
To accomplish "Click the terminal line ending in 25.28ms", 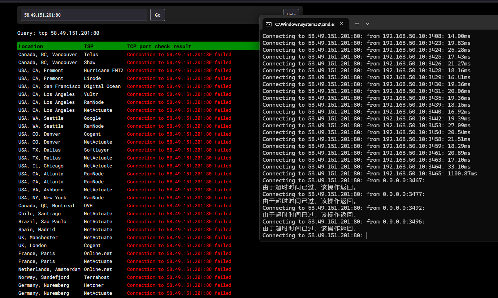I will [367, 50].
